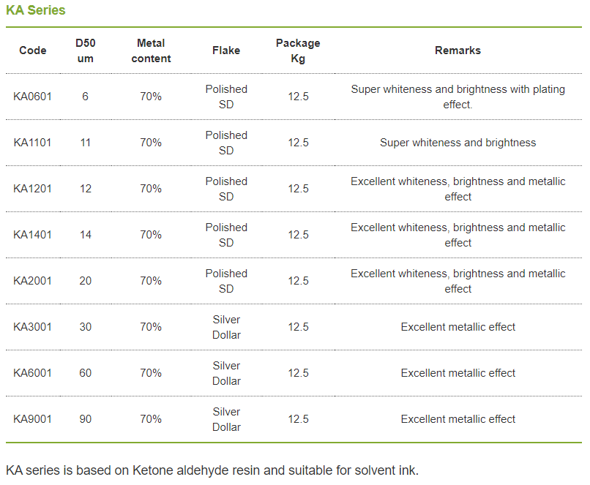Select the Code column header

pos(33,50)
